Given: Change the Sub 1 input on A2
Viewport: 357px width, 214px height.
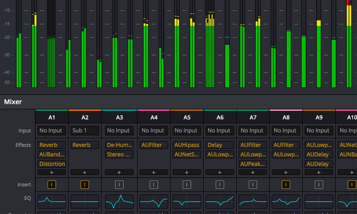Looking at the screenshot, I should pos(84,131).
